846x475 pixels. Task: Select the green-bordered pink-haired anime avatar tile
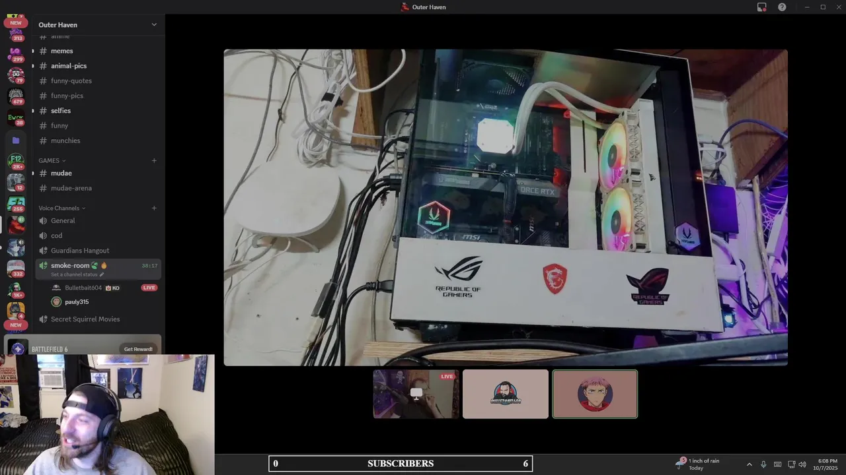click(x=595, y=394)
